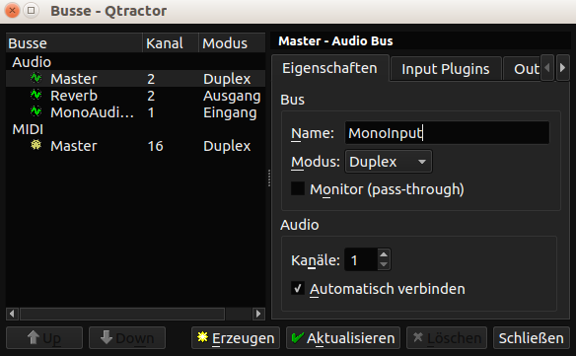Click the MIDI Master bus icon
Image resolution: width=576 pixels, height=356 pixels.
[36, 145]
